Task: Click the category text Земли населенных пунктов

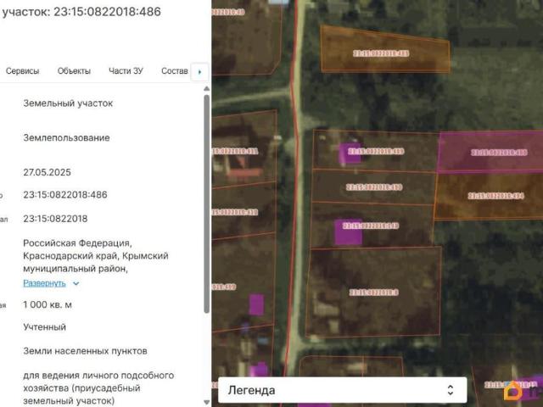Action: (x=85, y=351)
